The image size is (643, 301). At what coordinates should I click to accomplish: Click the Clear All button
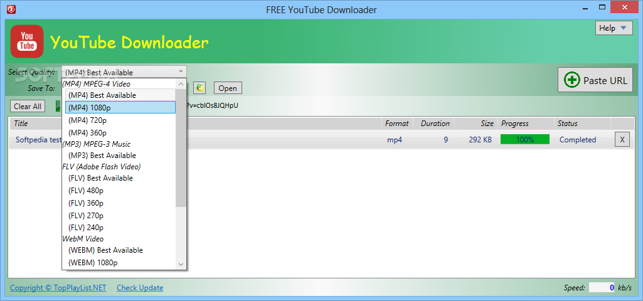pyautogui.click(x=28, y=106)
